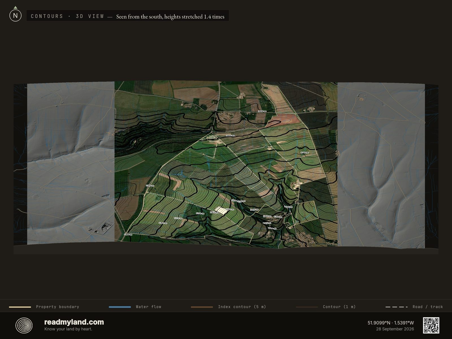The image size is (452, 339).
Task: Click the Water flow legend swatch
Action: pos(120,307)
